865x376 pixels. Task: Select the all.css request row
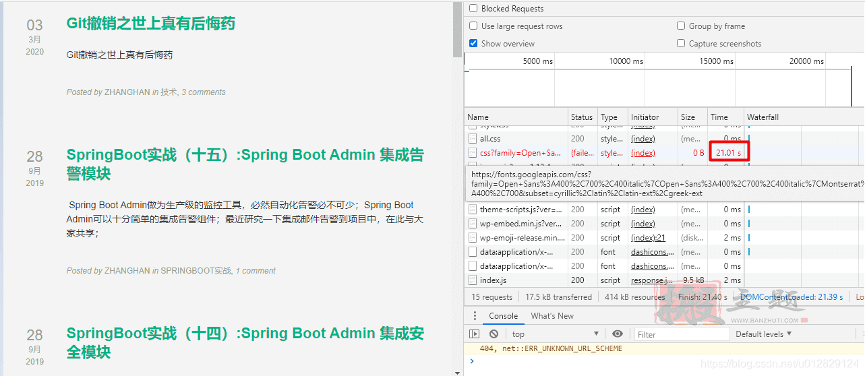click(664, 139)
